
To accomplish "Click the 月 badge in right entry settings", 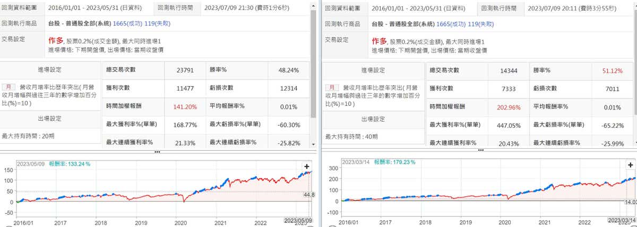I will coord(331,87).
